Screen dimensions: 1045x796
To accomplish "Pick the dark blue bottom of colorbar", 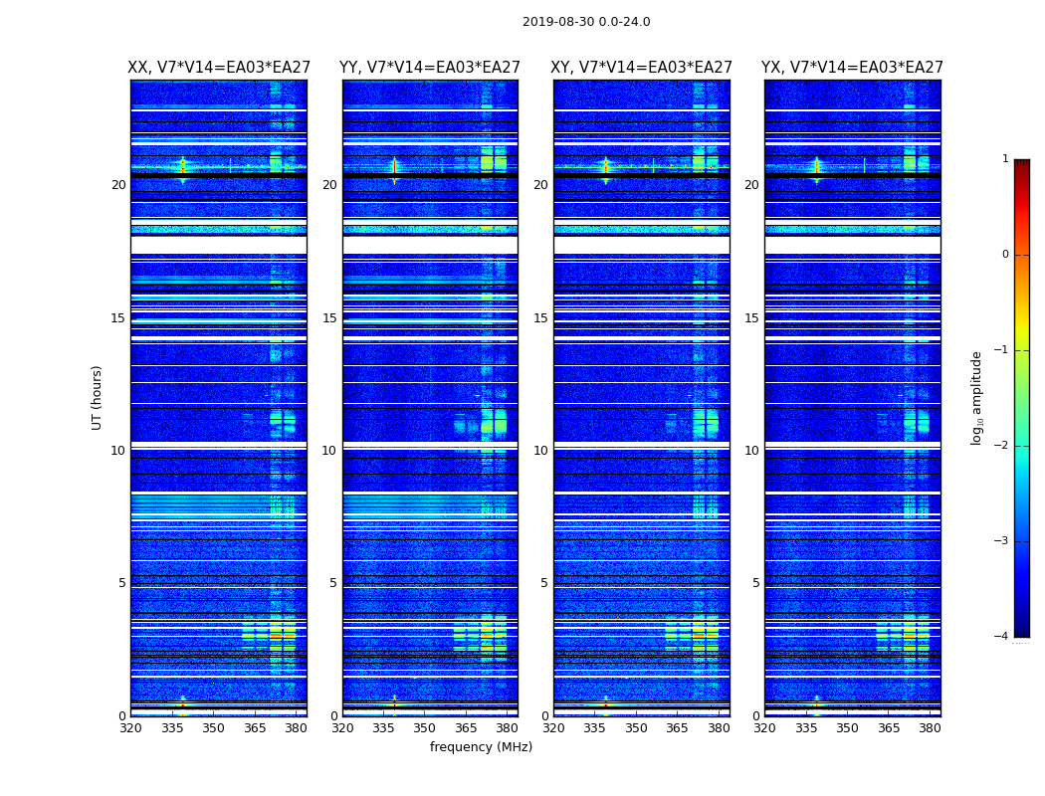I will pos(1021,632).
